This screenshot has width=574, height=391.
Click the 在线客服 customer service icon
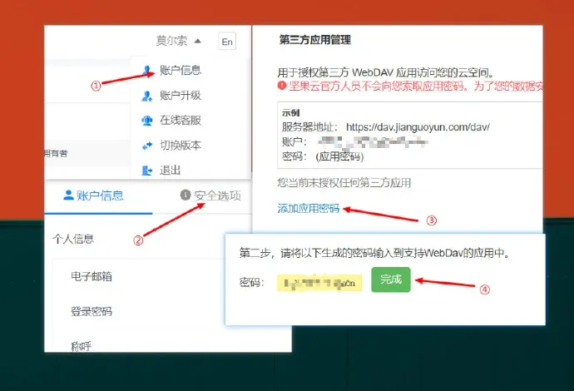pos(147,120)
